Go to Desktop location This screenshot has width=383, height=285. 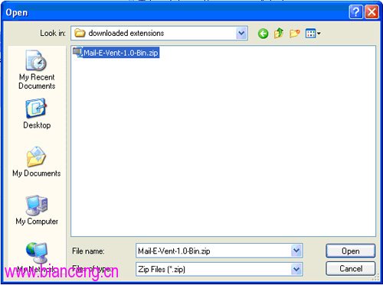37,114
